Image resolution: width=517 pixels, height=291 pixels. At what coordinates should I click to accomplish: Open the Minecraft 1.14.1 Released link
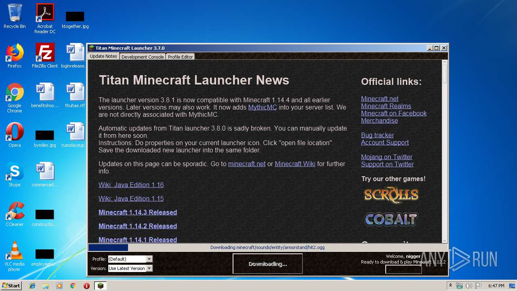(138, 239)
